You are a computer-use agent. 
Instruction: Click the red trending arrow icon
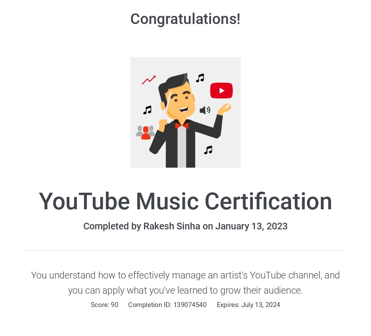click(149, 80)
